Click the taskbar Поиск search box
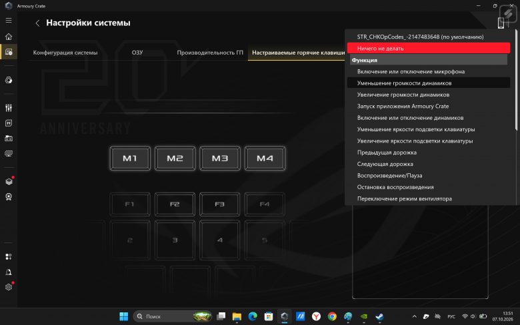Image resolution: width=520 pixels, height=325 pixels. tap(173, 316)
